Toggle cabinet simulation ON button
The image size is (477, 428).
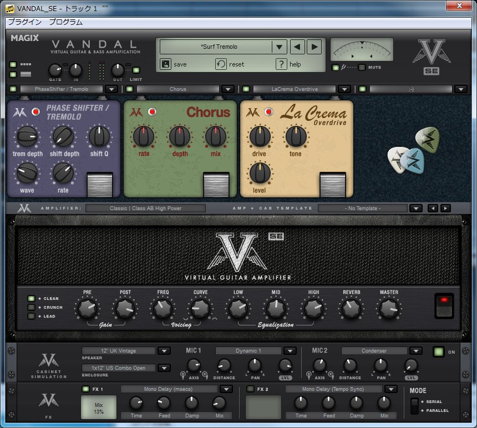438,351
